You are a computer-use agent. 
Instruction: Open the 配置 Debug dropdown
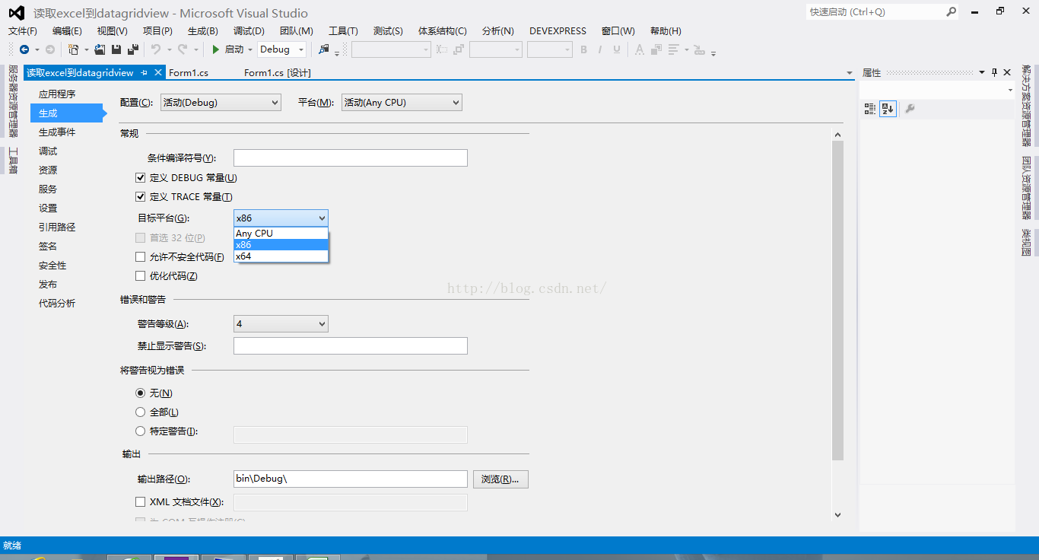(x=221, y=102)
